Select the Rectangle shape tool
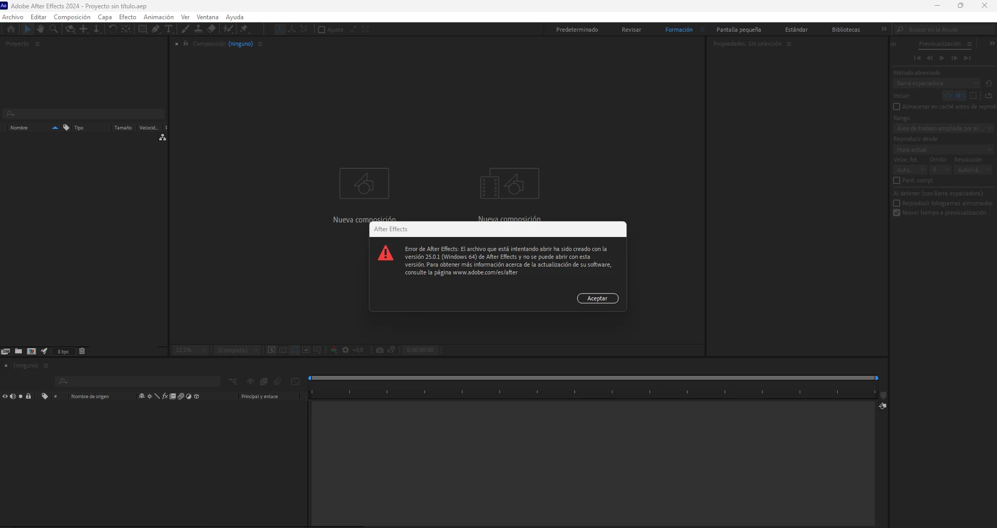 (142, 29)
